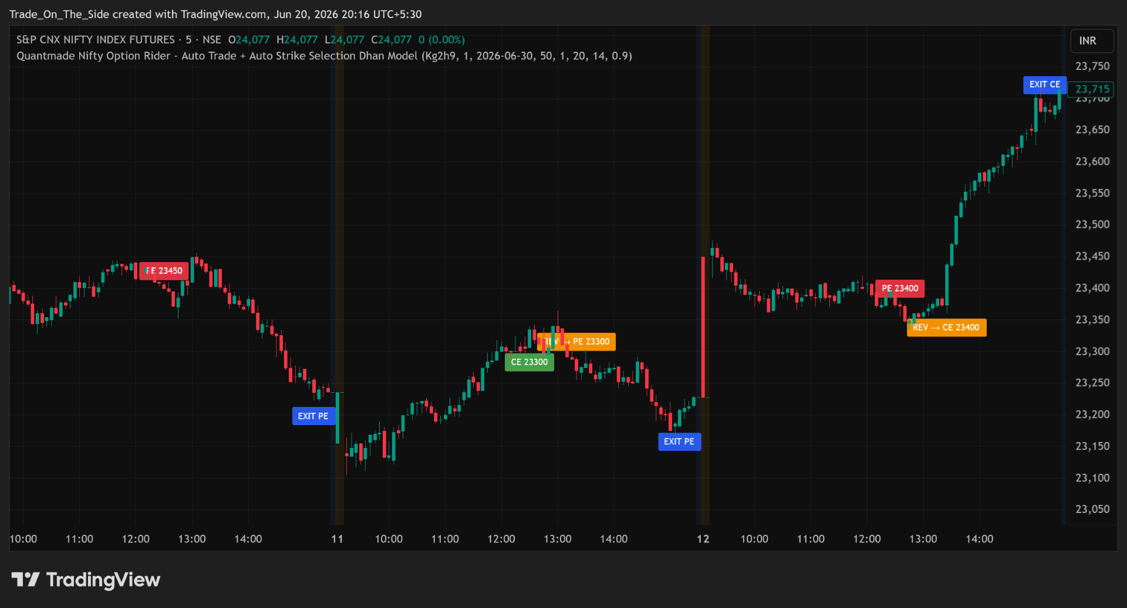Click the CE 23300 green label
1127x608 pixels.
coord(529,362)
